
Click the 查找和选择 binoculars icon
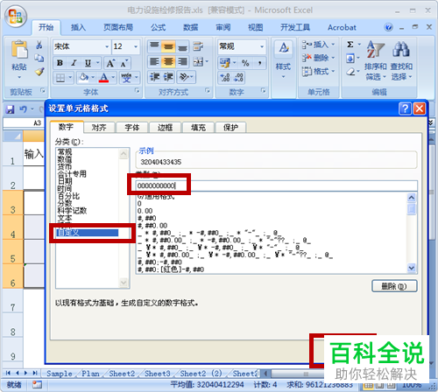point(401,50)
